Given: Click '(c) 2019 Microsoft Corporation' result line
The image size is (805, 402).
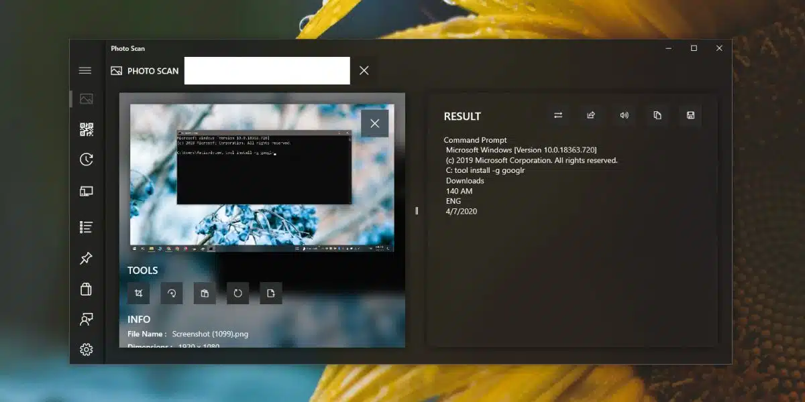Looking at the screenshot, I should [x=531, y=161].
